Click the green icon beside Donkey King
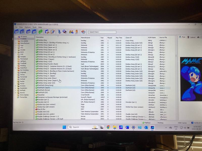This screenshot has width=202, height=151. click(37, 40)
